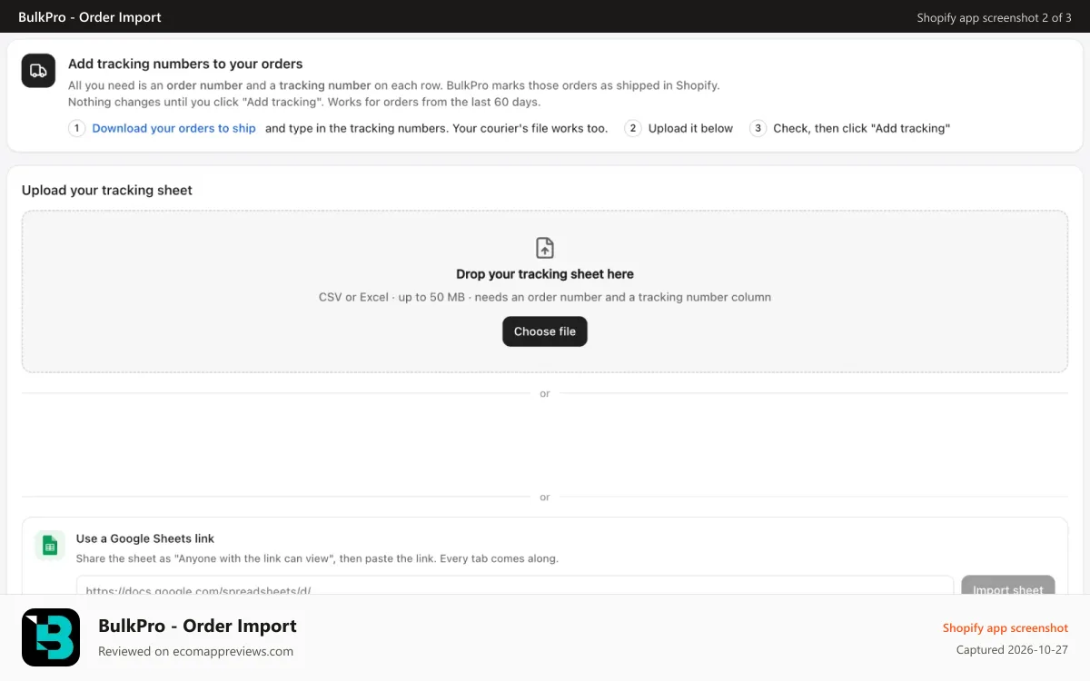Viewport: 1090px width, 681px height.
Task: Click the orange Shopify app screenshot label
Action: (x=1006, y=627)
